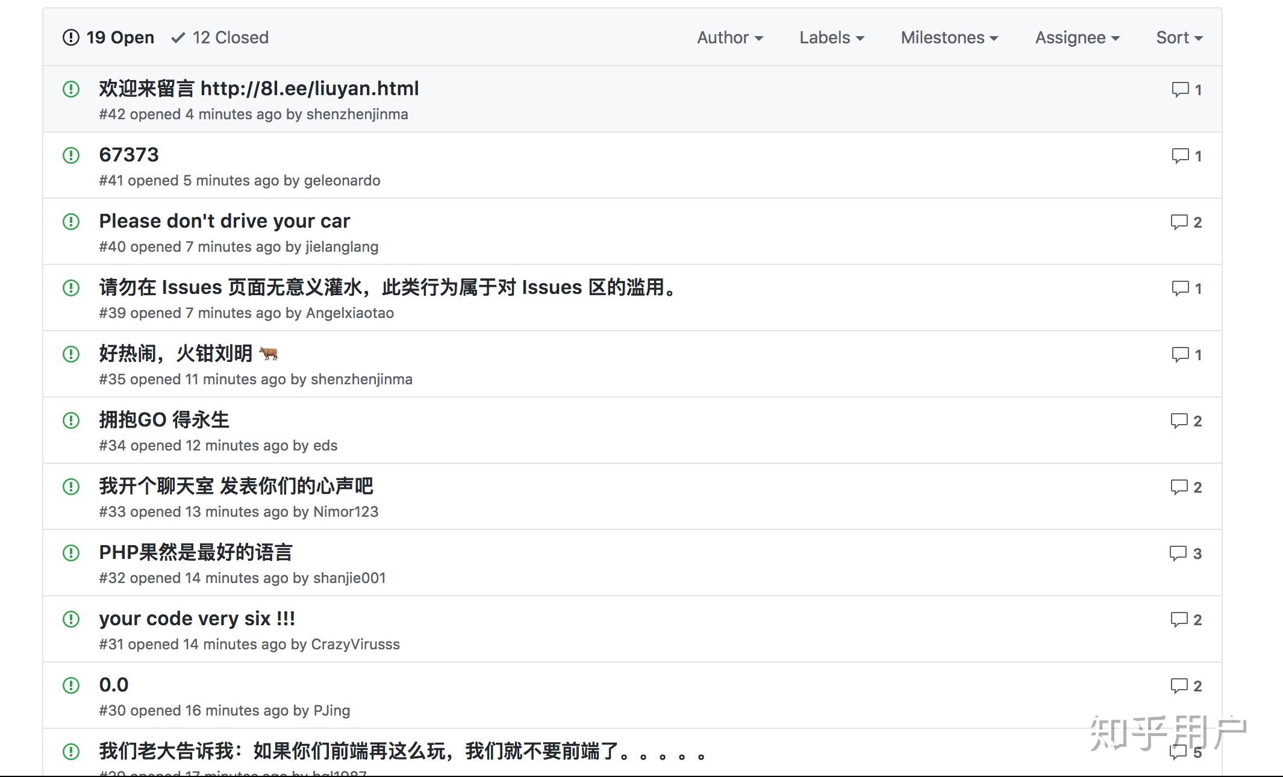Viewport: 1283px width, 777px height.
Task: Open issue titled '我开个聊天室 发表你们的心声吧'
Action: [236, 486]
